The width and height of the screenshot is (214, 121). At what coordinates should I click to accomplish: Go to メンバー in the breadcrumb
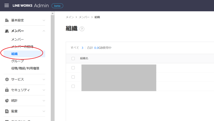point(84,17)
